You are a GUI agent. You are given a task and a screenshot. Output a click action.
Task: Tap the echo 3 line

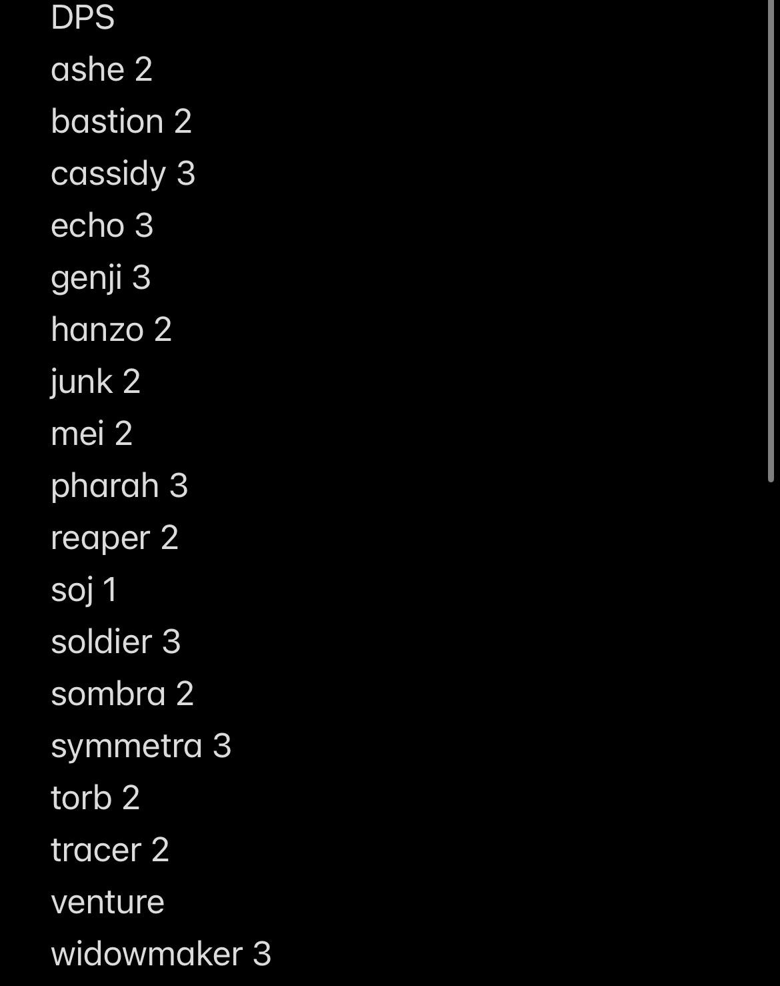click(102, 225)
